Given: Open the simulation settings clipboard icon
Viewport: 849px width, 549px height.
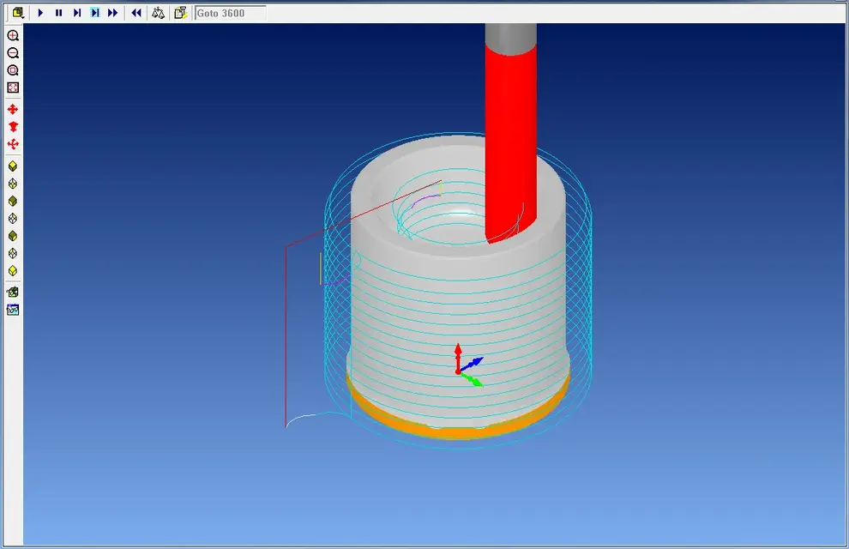Looking at the screenshot, I should coord(180,13).
